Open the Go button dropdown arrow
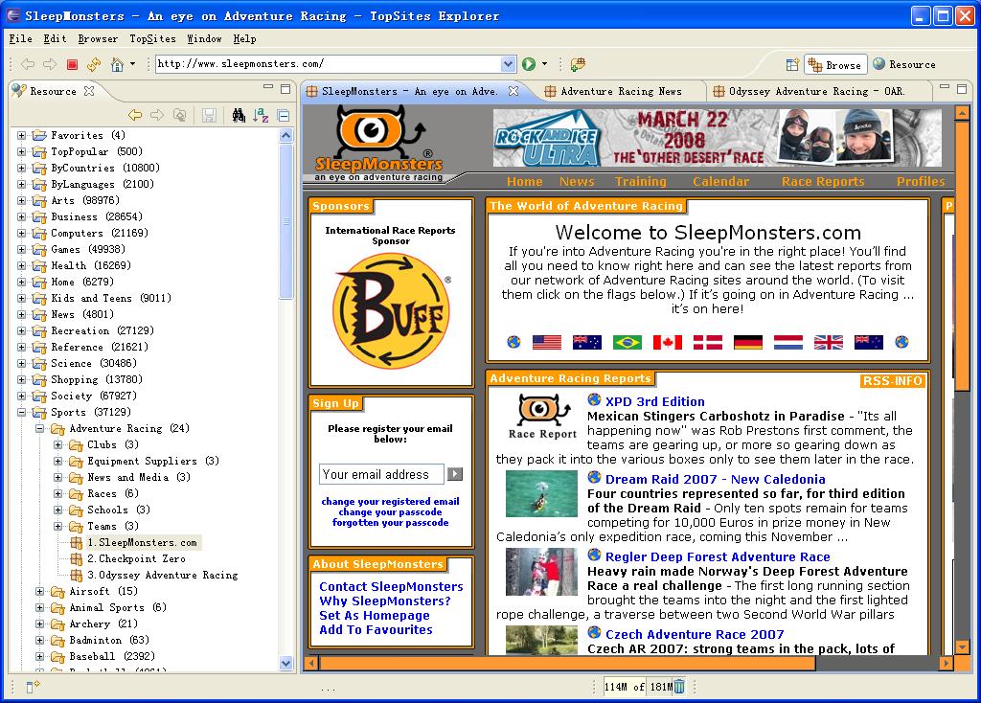Image resolution: width=981 pixels, height=703 pixels. tap(544, 64)
